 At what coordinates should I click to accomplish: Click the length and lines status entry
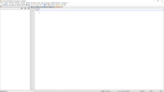pos(106,91)
